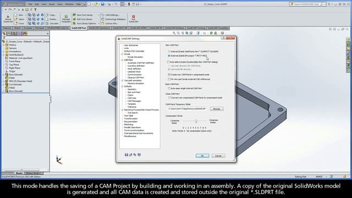Click the Rebuild traffic light icon

[129, 4]
